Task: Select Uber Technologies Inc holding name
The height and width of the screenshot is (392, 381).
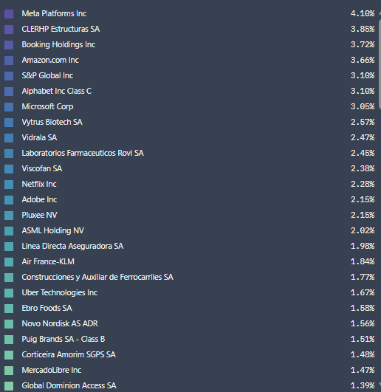Action: [60, 292]
